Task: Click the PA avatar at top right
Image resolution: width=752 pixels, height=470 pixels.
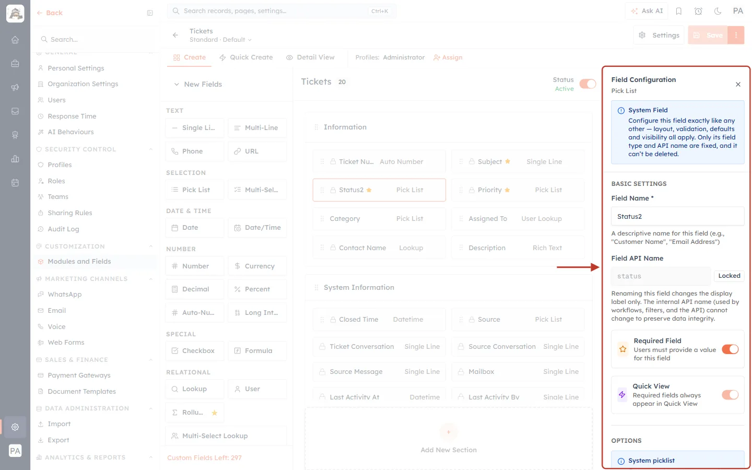Action: 738,11
